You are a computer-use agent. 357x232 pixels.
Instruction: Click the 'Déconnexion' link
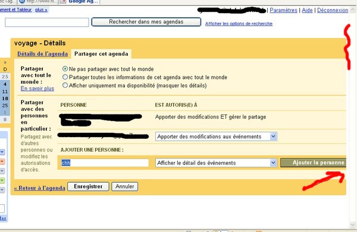tap(333, 10)
